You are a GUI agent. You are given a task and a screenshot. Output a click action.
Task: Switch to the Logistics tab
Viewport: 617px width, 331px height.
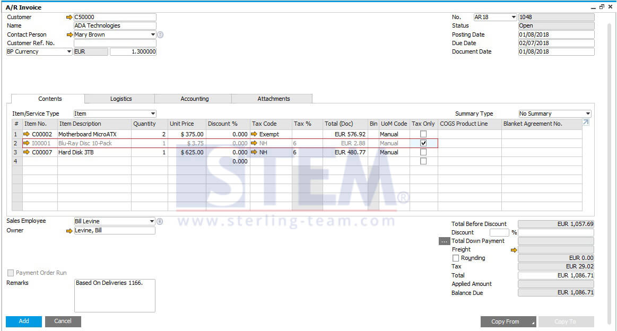(x=121, y=99)
